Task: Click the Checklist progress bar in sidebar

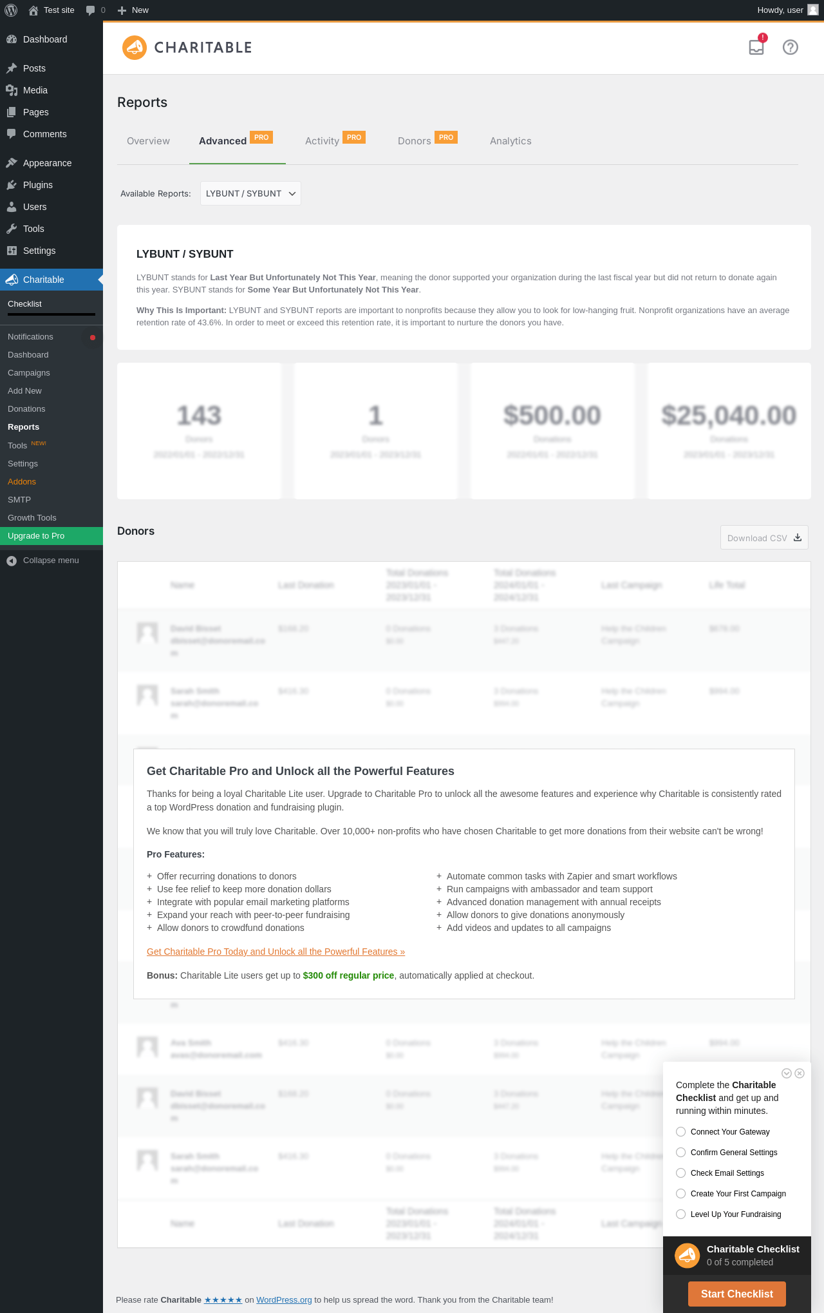Action: [51, 314]
